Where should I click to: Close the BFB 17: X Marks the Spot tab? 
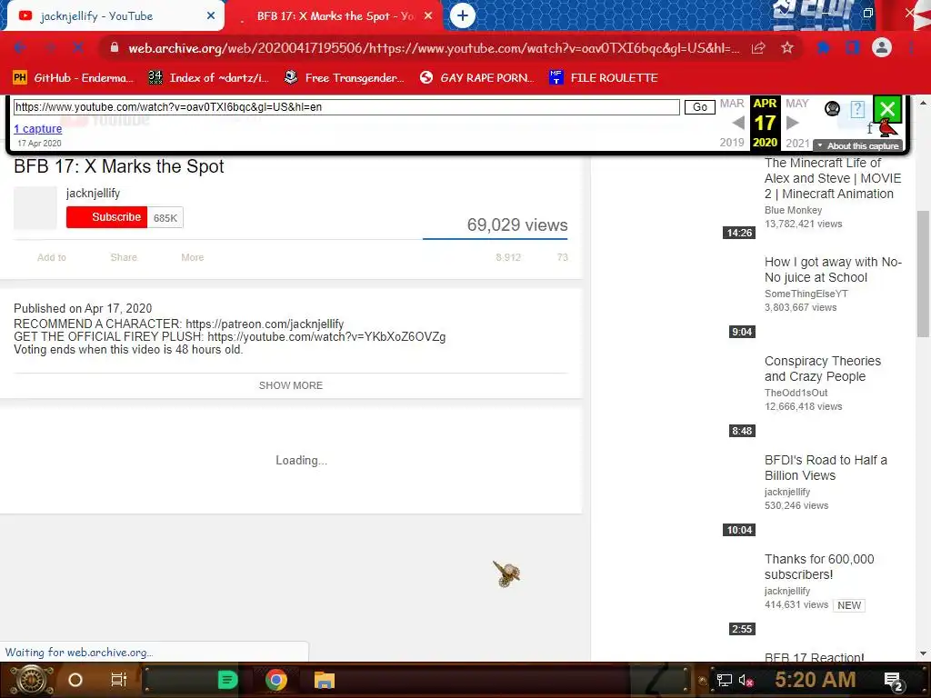(428, 16)
